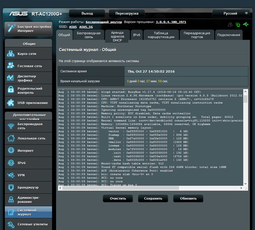
Task: Switch to Таблица маршрутизации tab
Action: click(x=161, y=35)
